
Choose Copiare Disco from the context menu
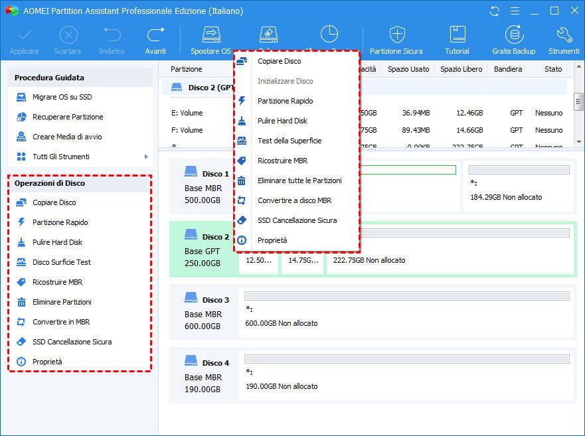pos(279,60)
